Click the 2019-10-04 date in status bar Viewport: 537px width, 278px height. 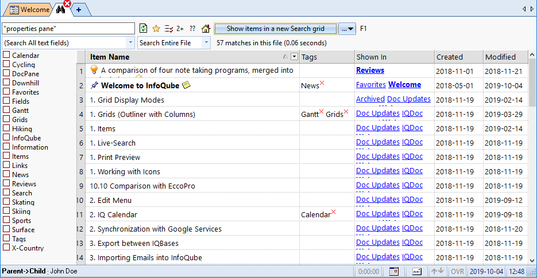(486, 272)
